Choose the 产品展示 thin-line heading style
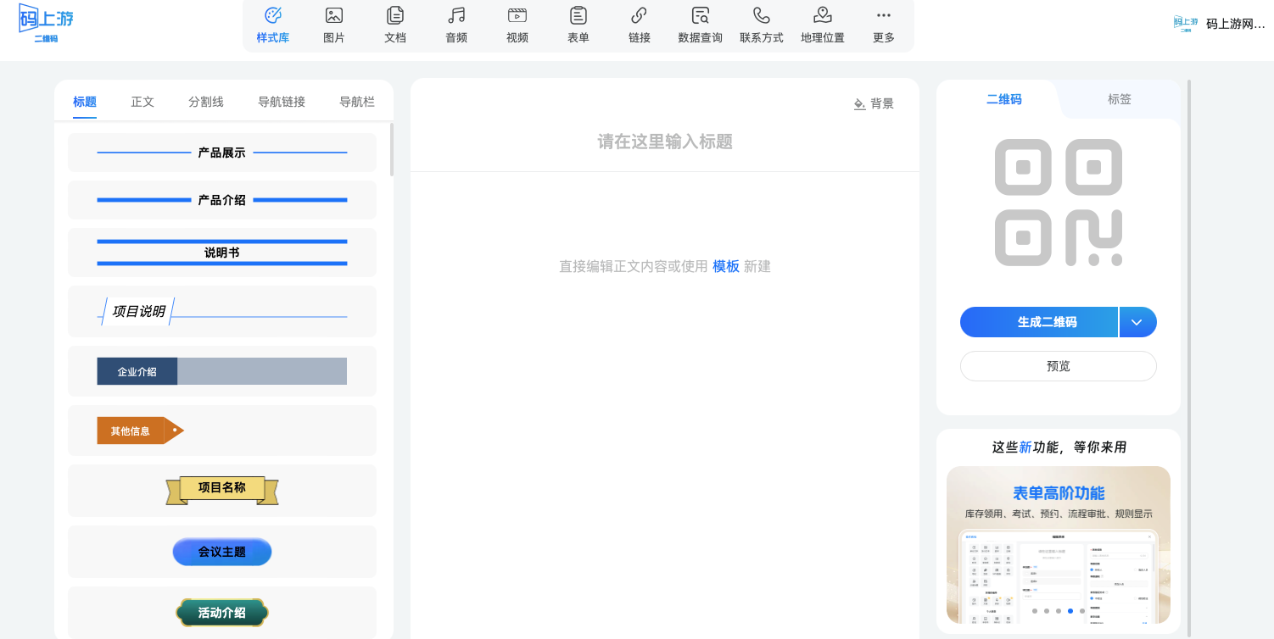Image resolution: width=1274 pixels, height=639 pixels. 222,153
